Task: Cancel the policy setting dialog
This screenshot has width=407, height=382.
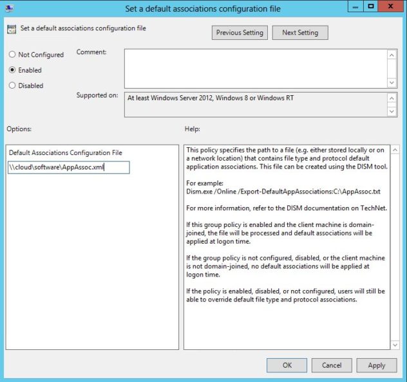Action: point(332,365)
